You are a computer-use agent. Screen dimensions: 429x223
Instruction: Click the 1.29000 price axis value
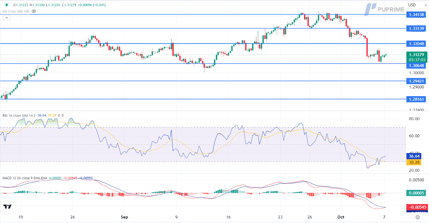[416, 87]
